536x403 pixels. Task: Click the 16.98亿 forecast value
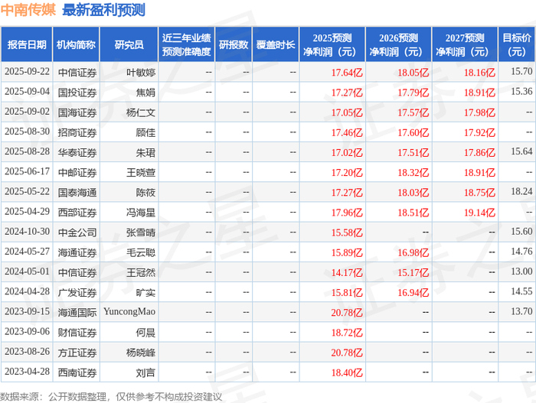coord(413,252)
